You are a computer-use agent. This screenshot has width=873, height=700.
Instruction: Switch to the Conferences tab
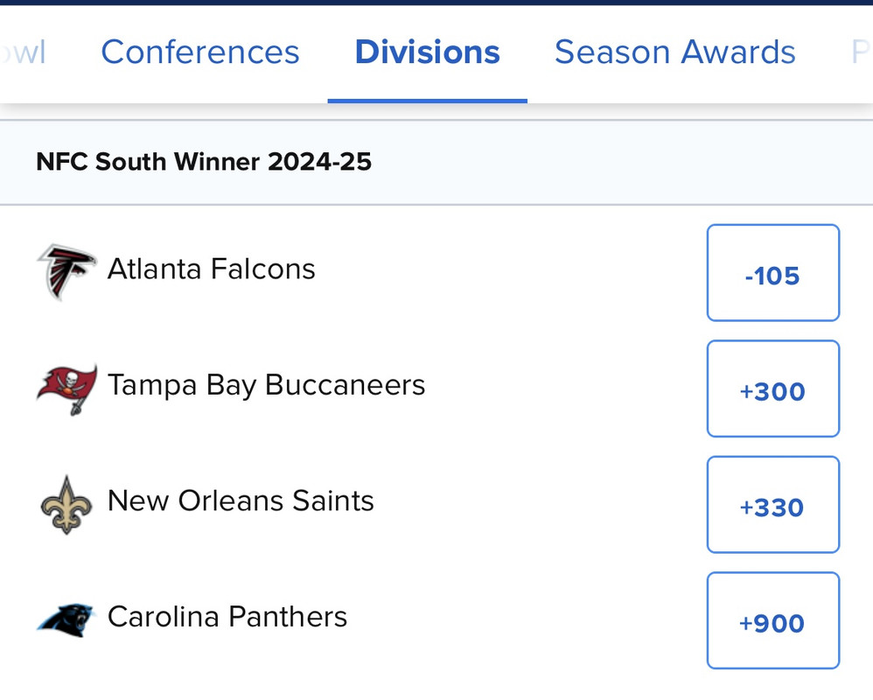200,52
